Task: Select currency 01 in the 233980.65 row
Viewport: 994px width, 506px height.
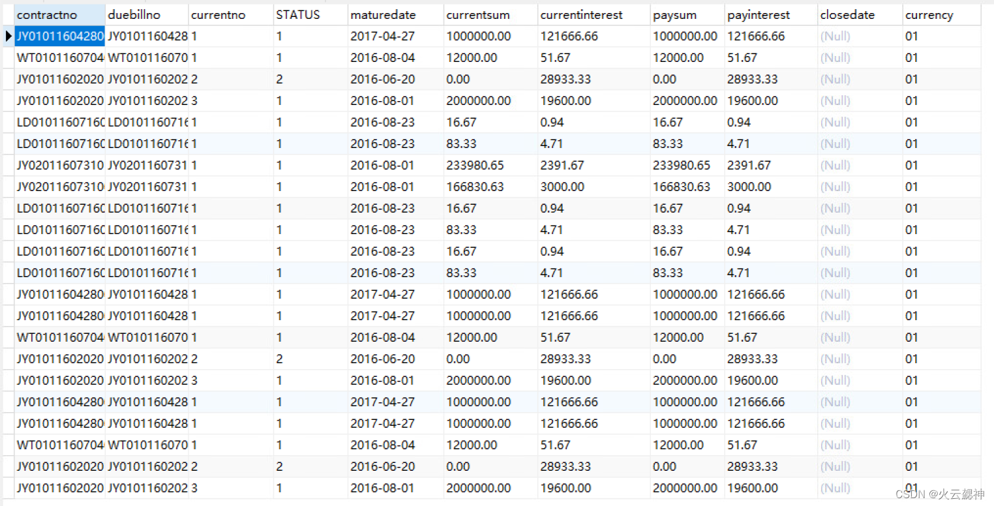Action: 942,166
